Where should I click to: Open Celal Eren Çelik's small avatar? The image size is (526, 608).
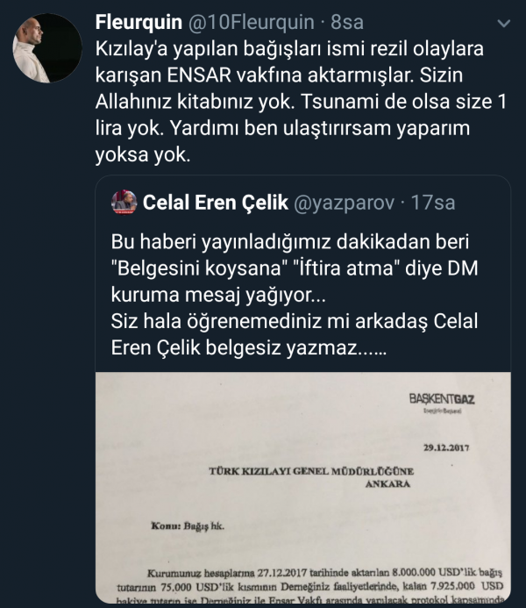[124, 203]
